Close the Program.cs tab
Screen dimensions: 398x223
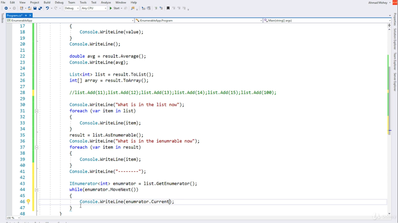[30, 15]
